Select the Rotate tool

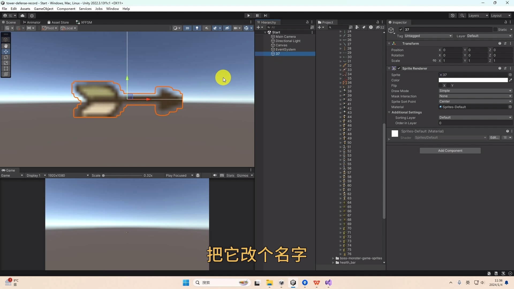(x=6, y=57)
